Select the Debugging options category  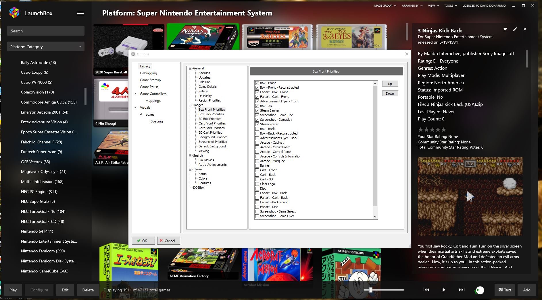pyautogui.click(x=148, y=73)
